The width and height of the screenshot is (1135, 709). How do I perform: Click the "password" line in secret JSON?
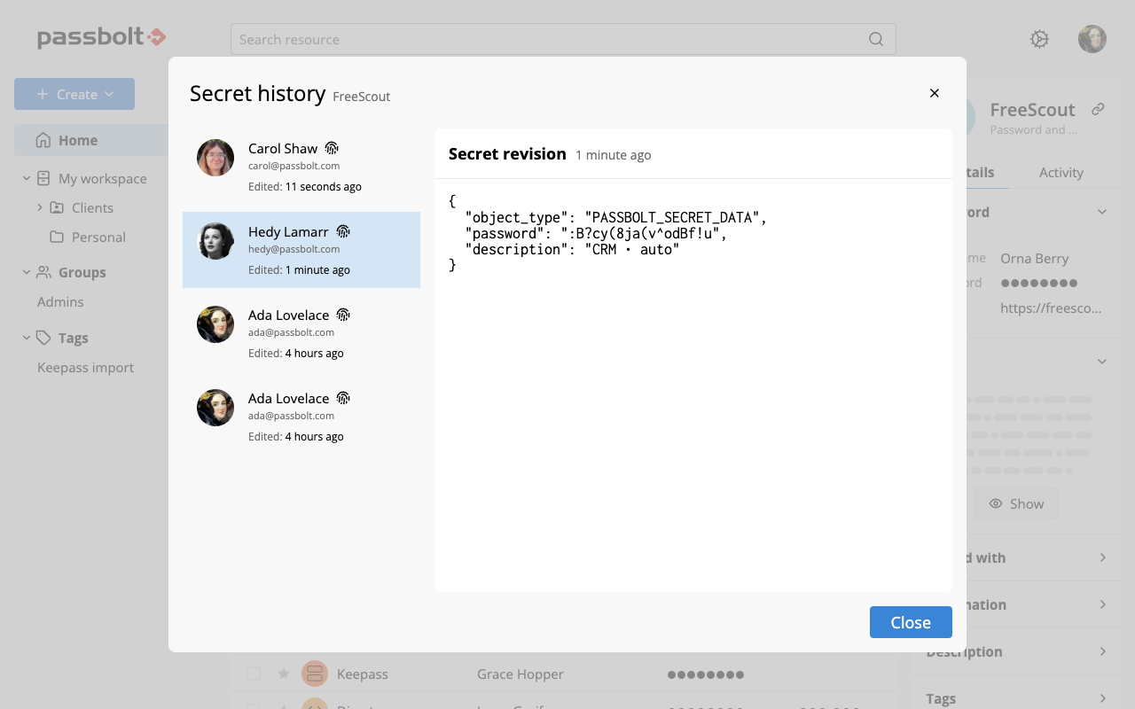[x=596, y=233]
